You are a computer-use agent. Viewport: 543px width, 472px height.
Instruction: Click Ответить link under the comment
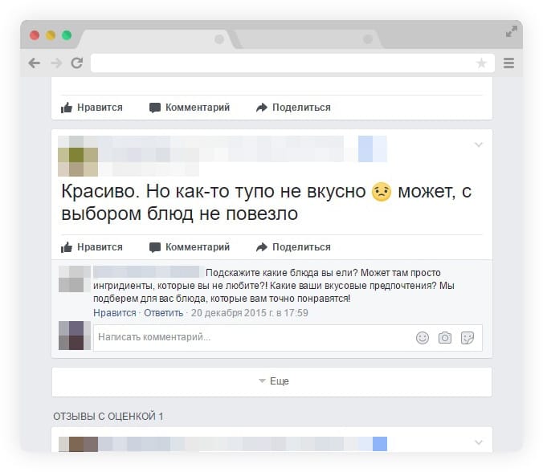click(x=163, y=313)
